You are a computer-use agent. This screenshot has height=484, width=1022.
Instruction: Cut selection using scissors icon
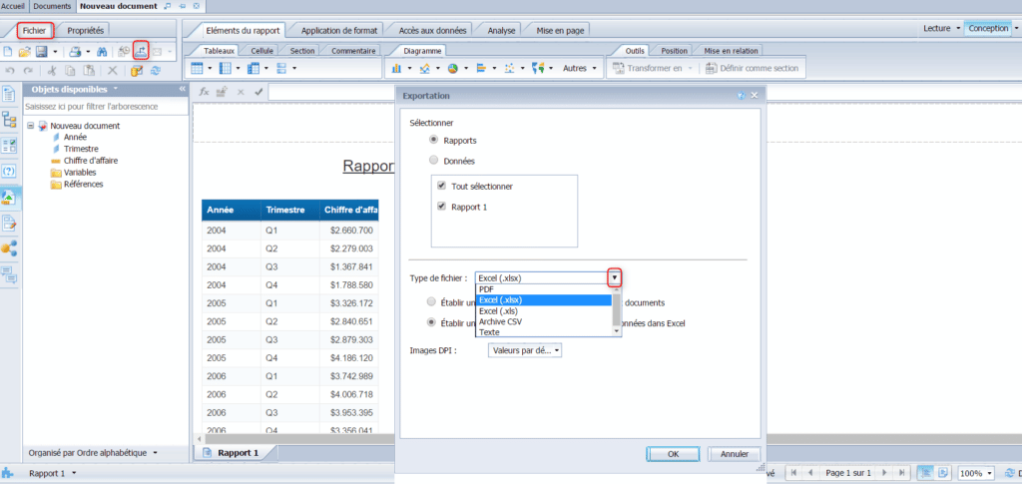click(x=52, y=70)
